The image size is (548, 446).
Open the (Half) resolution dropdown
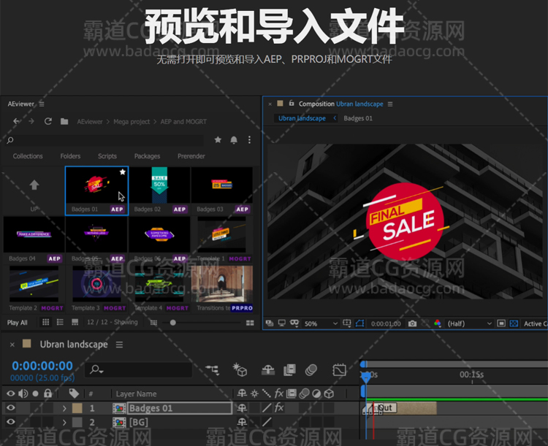tap(470, 324)
